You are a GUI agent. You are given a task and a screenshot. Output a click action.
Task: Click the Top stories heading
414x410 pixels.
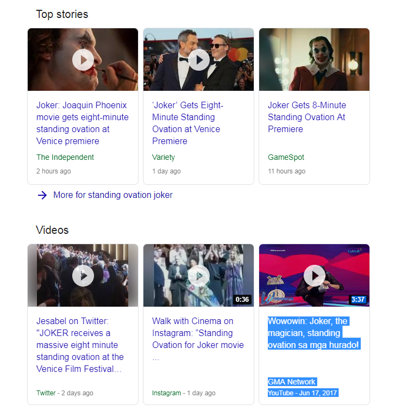[x=62, y=15]
